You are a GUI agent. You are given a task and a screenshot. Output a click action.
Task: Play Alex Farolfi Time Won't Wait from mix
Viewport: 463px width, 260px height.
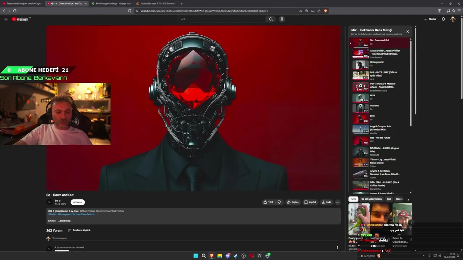(x=380, y=54)
